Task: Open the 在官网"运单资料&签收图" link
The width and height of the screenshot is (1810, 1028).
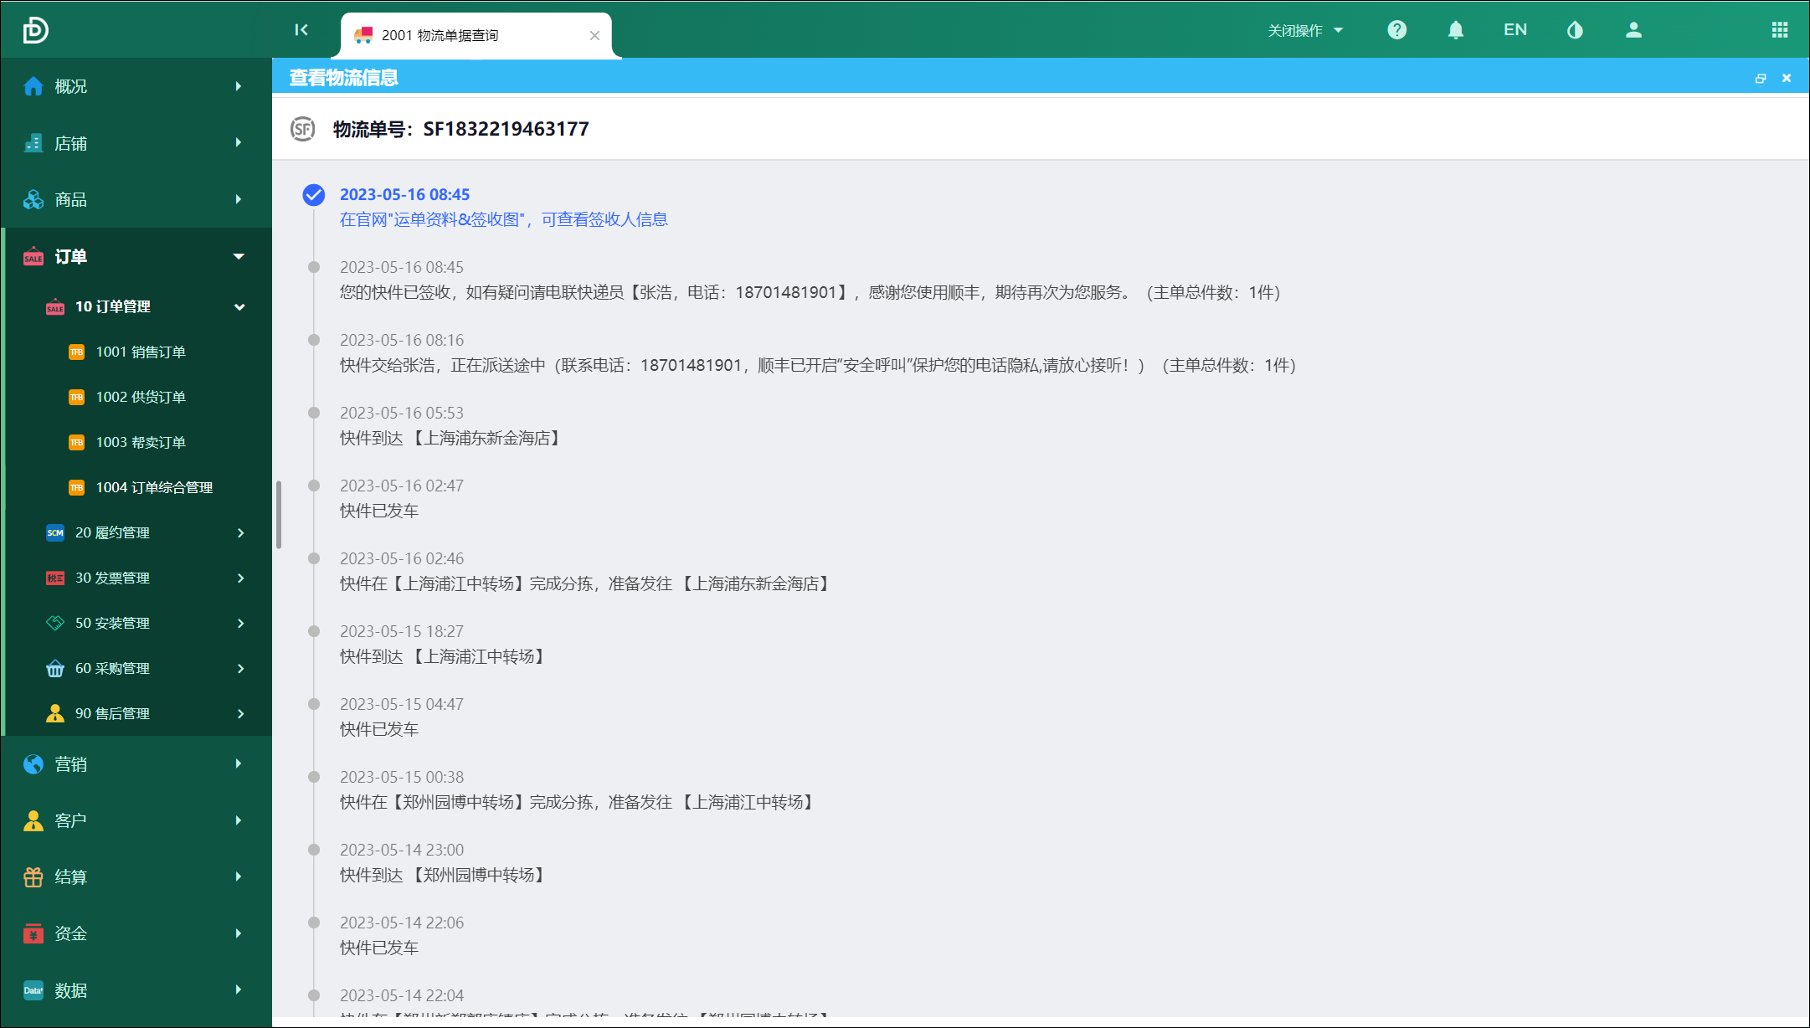Action: pyautogui.click(x=504, y=219)
